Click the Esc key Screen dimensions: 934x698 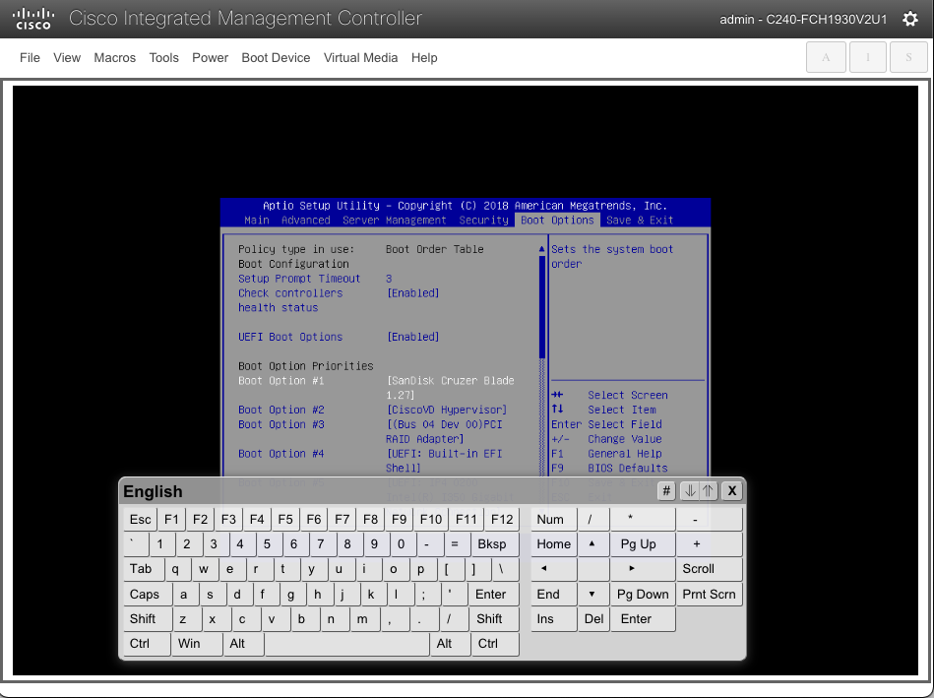[141, 519]
